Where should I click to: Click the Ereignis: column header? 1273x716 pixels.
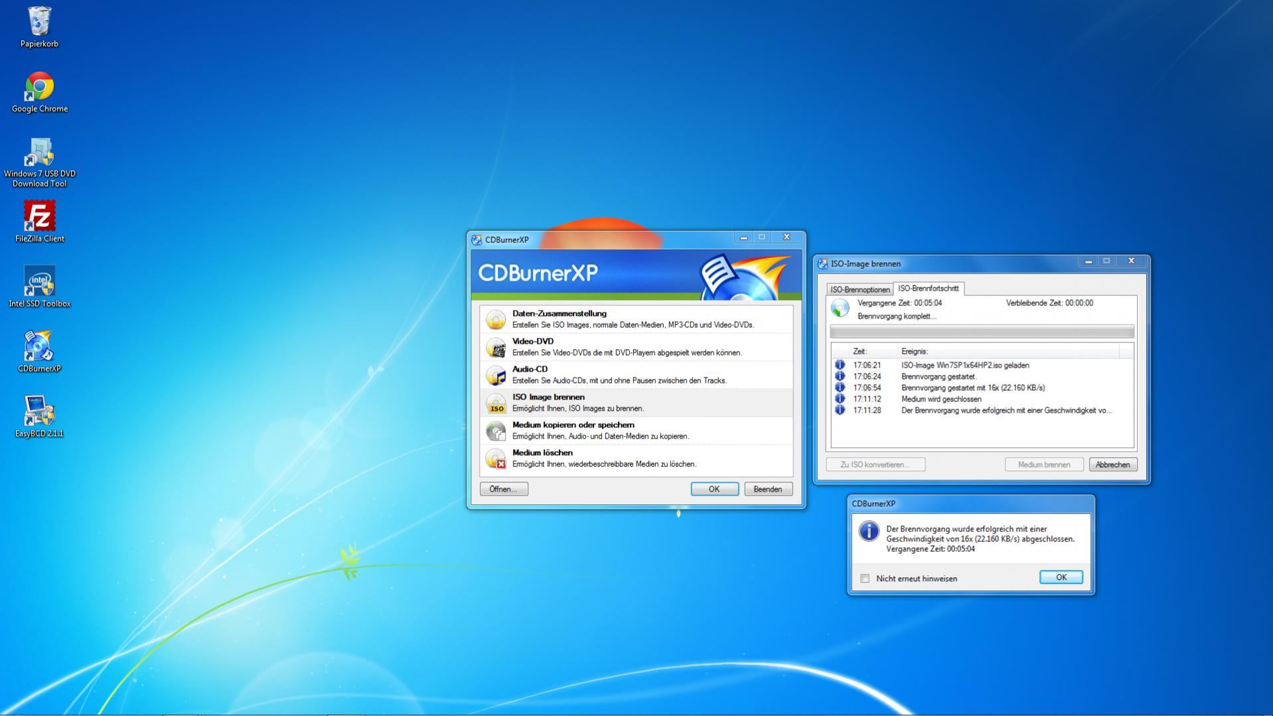[1008, 351]
